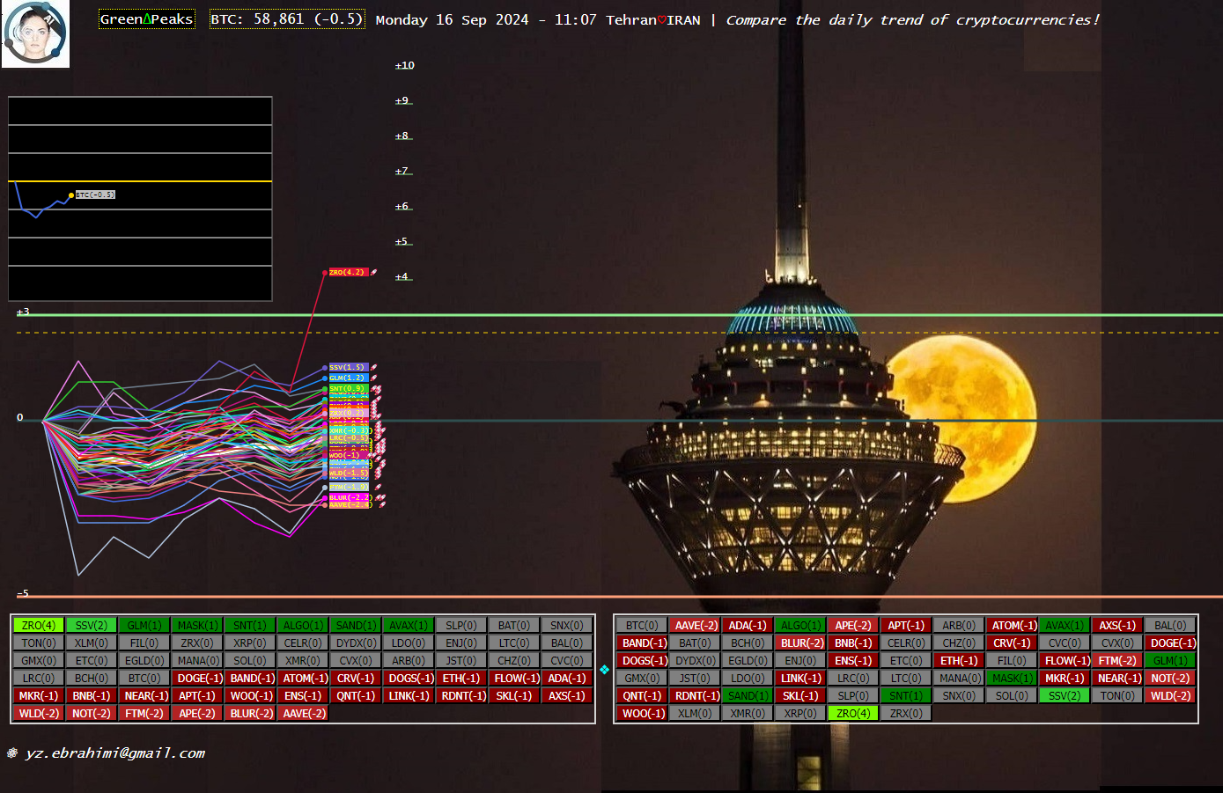The height and width of the screenshot is (793, 1223).
Task: Click the date Monday 16 Sep 2024 text
Action: click(x=453, y=19)
